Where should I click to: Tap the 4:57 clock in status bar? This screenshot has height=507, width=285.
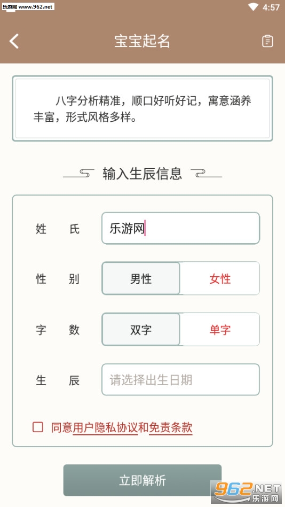[x=271, y=7]
